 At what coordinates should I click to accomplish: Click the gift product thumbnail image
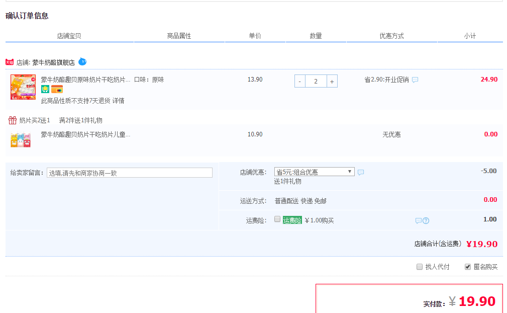[21, 140]
